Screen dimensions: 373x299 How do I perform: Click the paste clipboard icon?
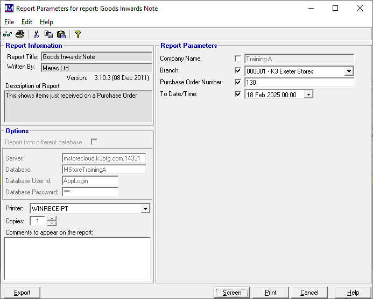(x=61, y=34)
